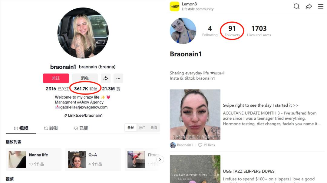
Task: Open the Lemon8 search icon
Action: (x=296, y=6)
